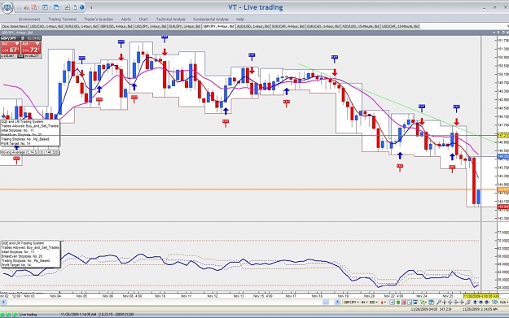Switch to the USD/CHF 15-Minute chart tab
The image size is (509, 318).
pyautogui.click(x=401, y=26)
